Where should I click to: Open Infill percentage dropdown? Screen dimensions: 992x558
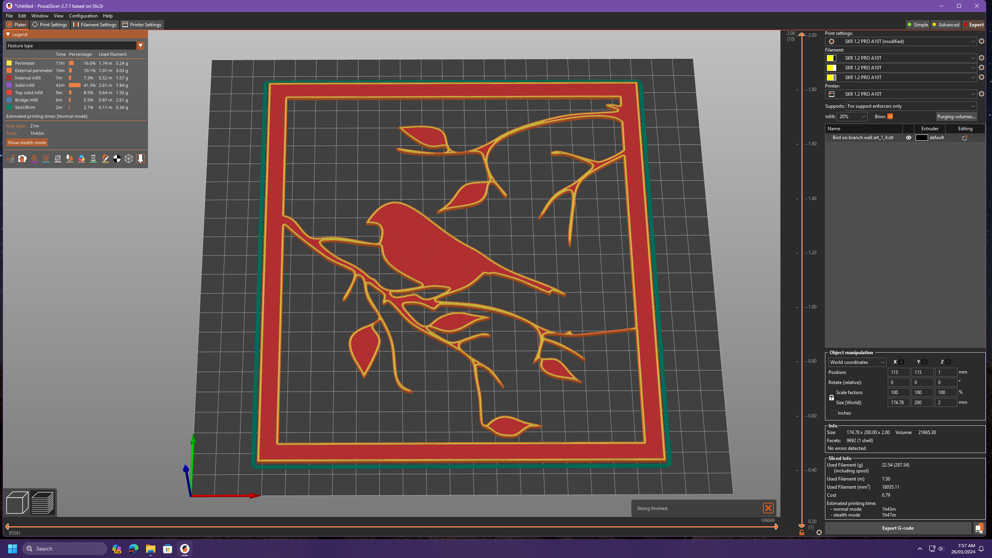[852, 117]
